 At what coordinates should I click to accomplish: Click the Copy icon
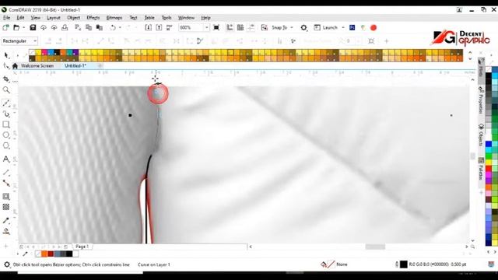(89, 28)
